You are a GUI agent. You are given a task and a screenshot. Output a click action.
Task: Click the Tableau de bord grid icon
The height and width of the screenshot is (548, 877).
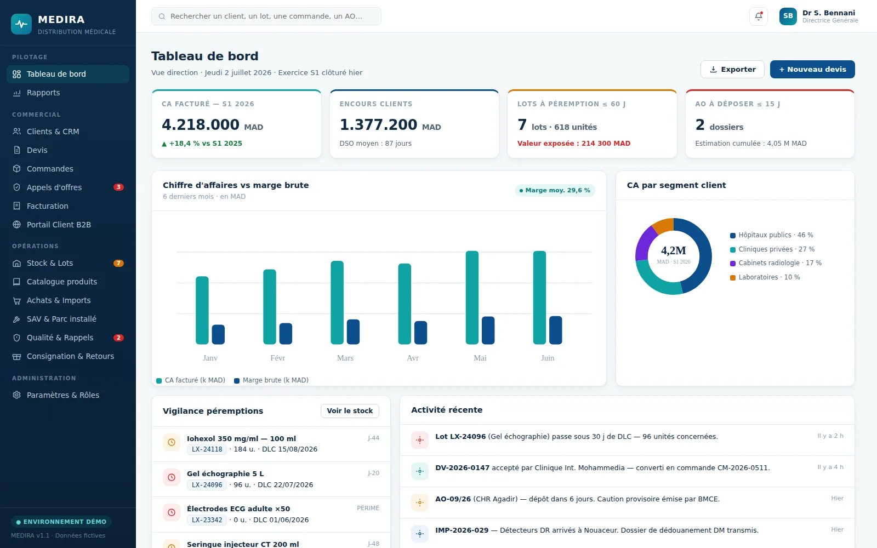pyautogui.click(x=17, y=74)
